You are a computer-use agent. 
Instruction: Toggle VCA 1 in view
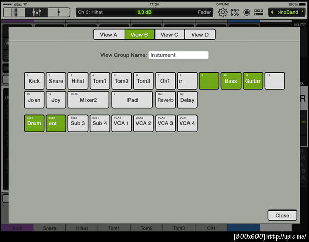click(122, 123)
